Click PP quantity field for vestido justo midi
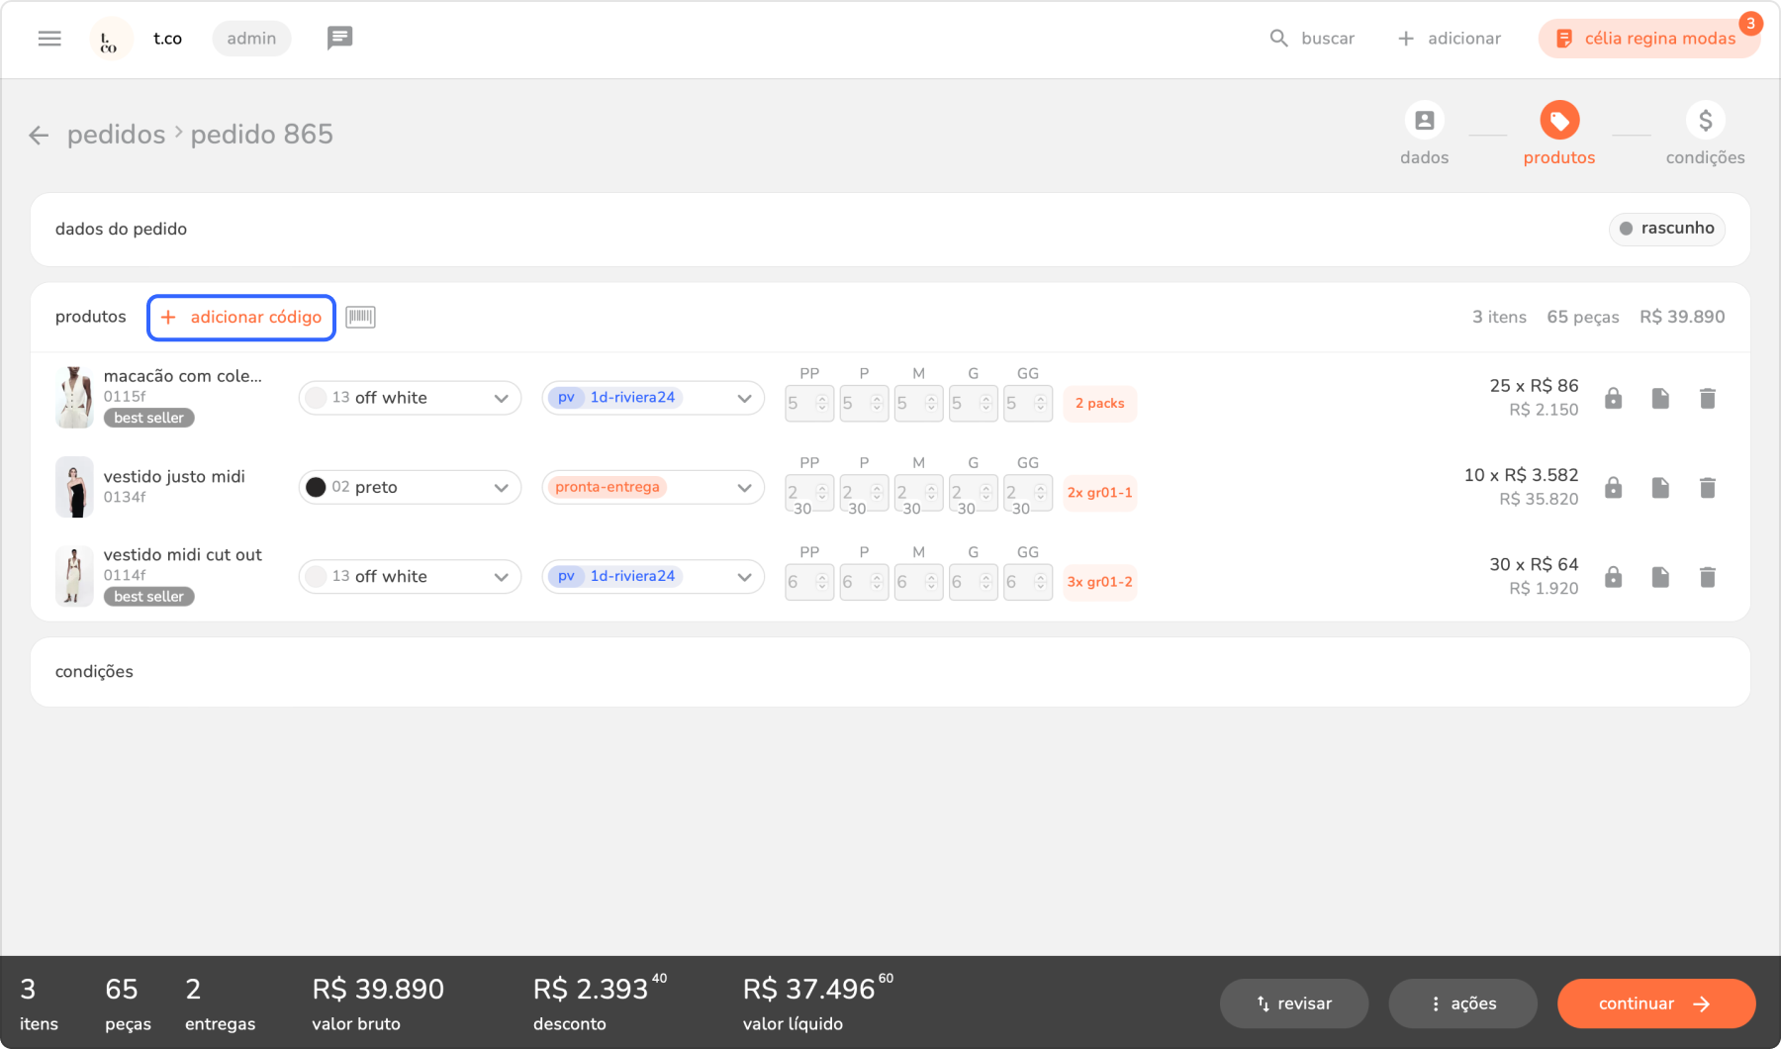This screenshot has width=1781, height=1049. tap(800, 492)
